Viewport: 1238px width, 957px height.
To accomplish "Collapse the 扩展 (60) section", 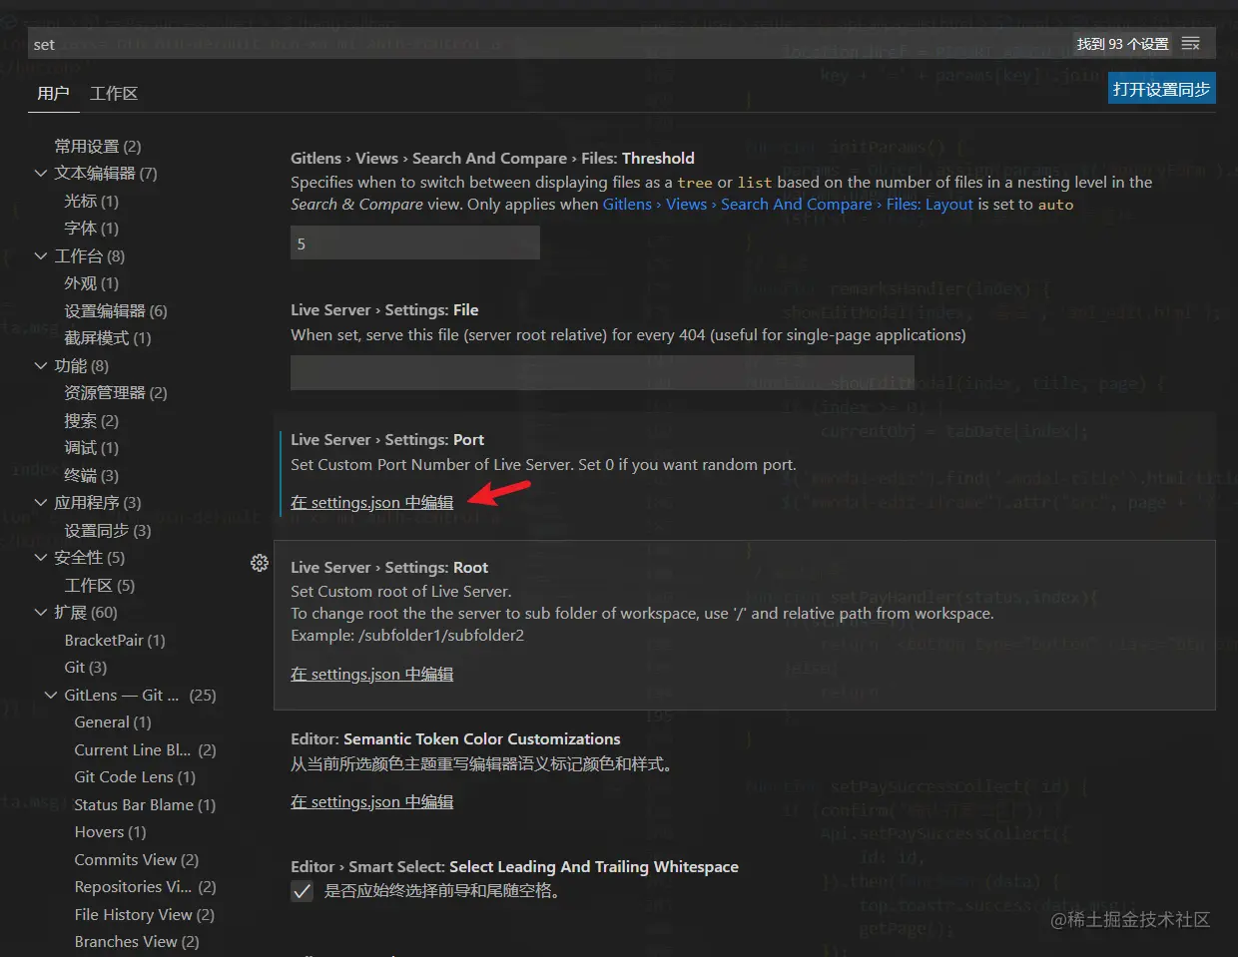I will coord(41,612).
